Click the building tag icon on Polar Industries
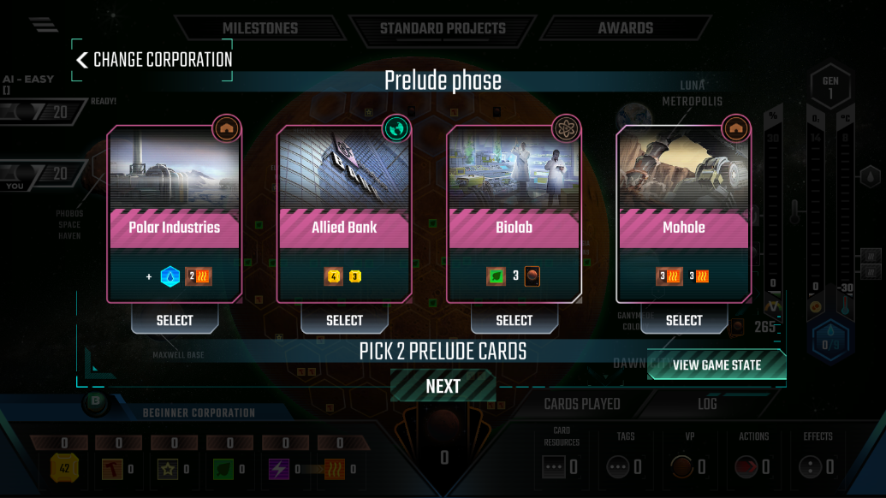The width and height of the screenshot is (886, 498). point(227,128)
